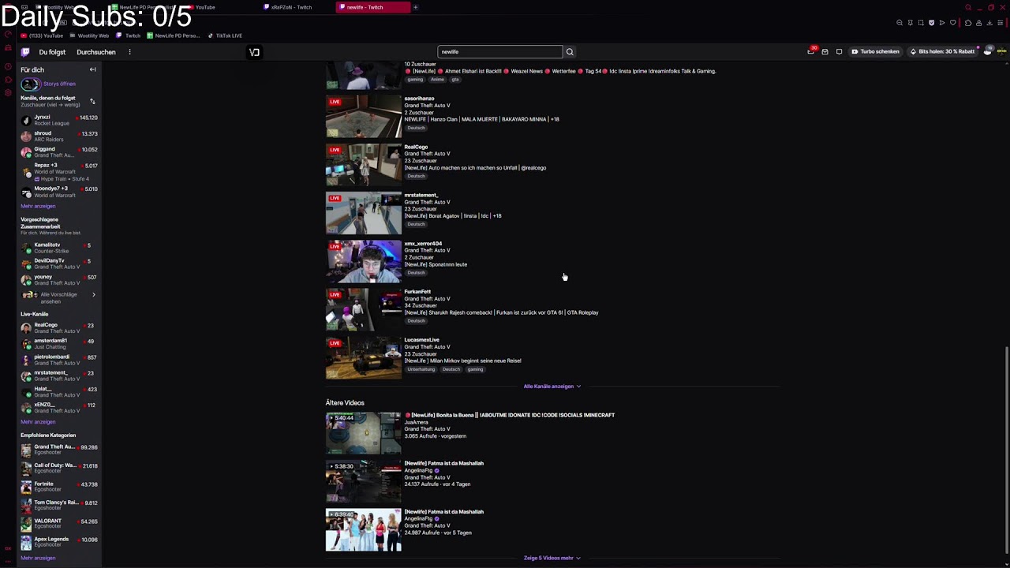This screenshot has width=1010, height=568.
Task: Expand Zeige 5 Videos mehr
Action: (552, 558)
